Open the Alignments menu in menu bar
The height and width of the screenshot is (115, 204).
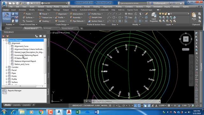tap(108, 7)
